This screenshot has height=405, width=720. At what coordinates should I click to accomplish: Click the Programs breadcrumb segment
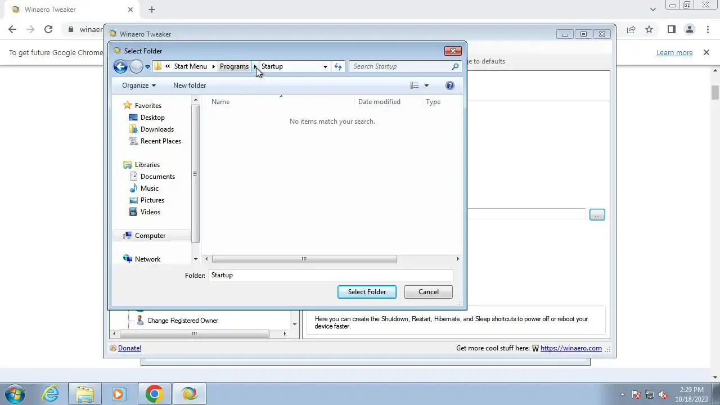click(x=234, y=66)
